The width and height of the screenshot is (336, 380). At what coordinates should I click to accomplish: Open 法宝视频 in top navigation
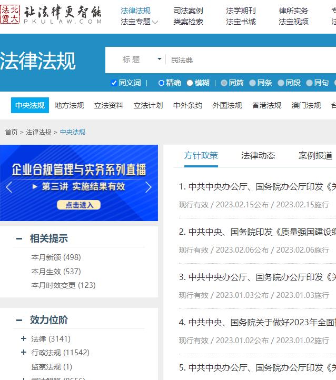293,22
